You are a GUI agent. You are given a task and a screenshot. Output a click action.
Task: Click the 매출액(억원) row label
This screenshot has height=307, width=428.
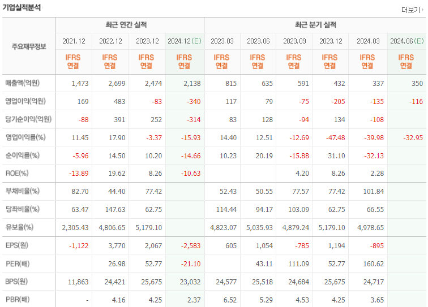coord(23,83)
